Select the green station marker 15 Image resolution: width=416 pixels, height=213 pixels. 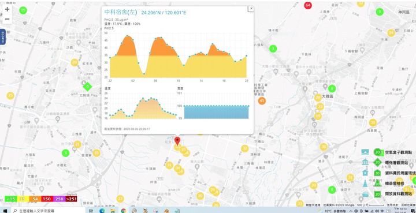coord(23,10)
